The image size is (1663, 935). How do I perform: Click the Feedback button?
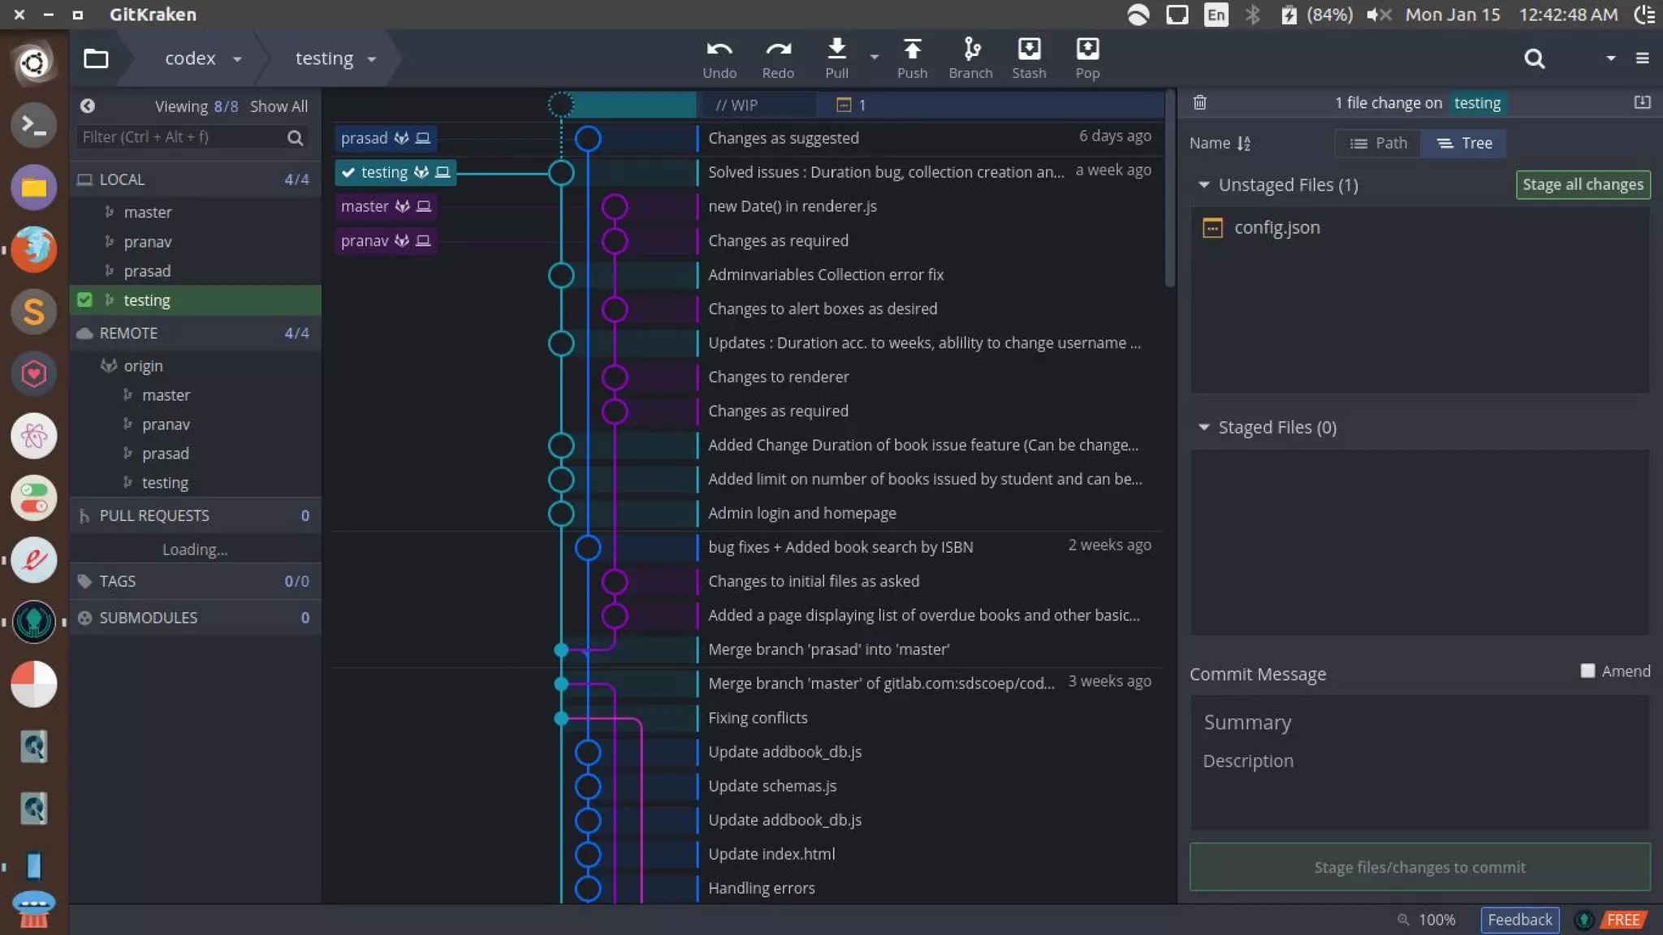coord(1519,919)
